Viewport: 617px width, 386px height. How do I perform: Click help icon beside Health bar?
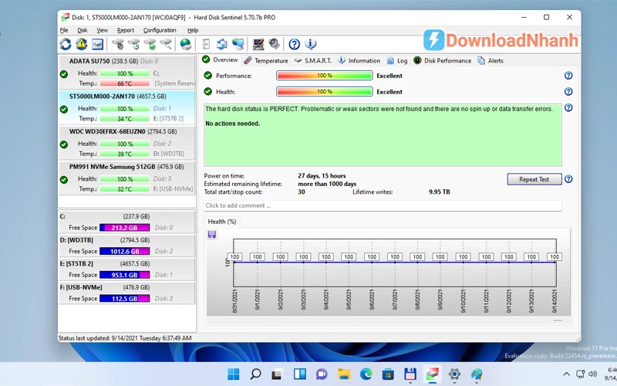point(568,91)
